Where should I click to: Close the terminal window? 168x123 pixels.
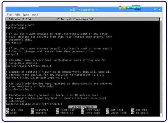coord(160,9)
